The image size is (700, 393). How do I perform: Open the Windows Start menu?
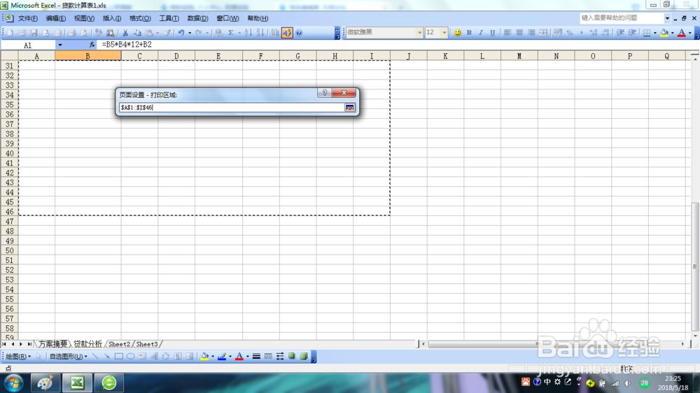(x=14, y=383)
